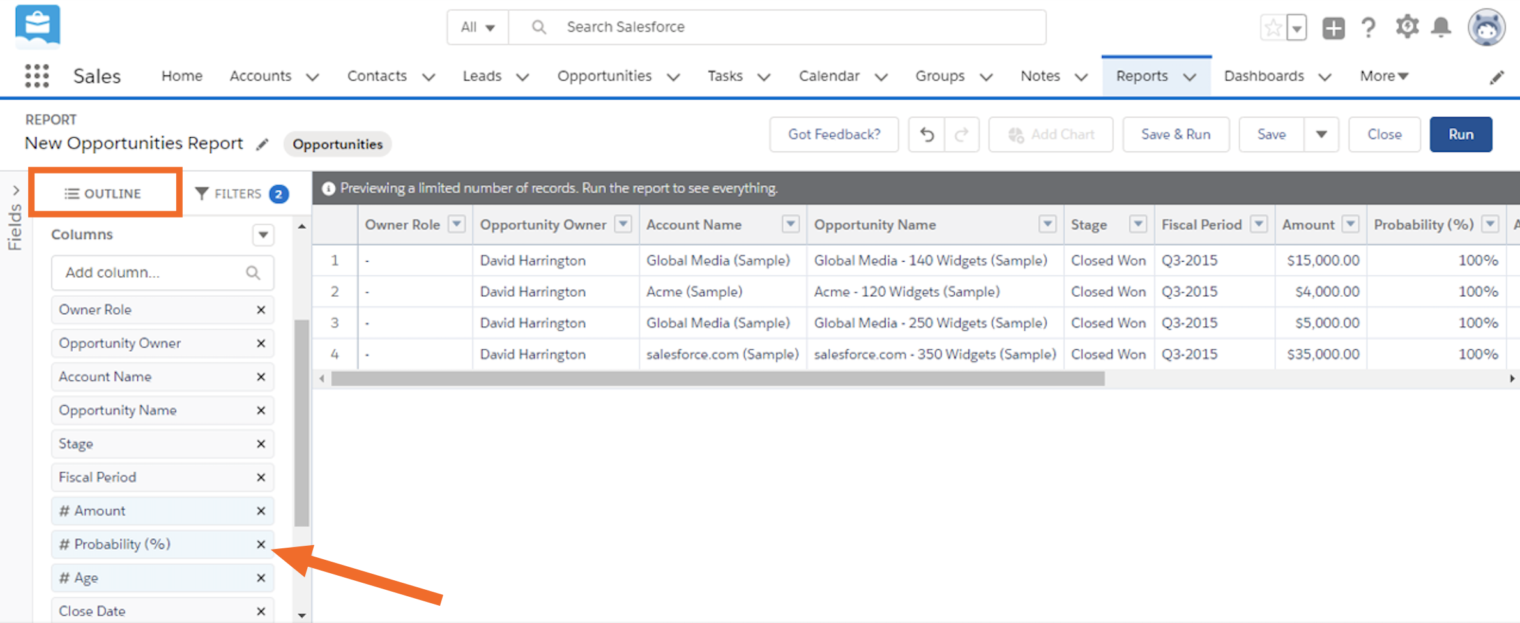Click the horizontal scrollbar under preview table

coord(718,379)
